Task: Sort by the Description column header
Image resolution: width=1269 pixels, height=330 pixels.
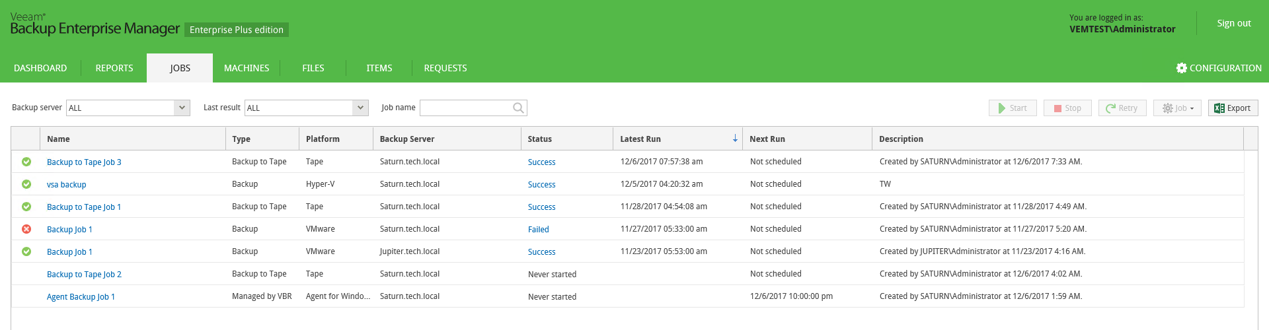Action: (1057, 139)
